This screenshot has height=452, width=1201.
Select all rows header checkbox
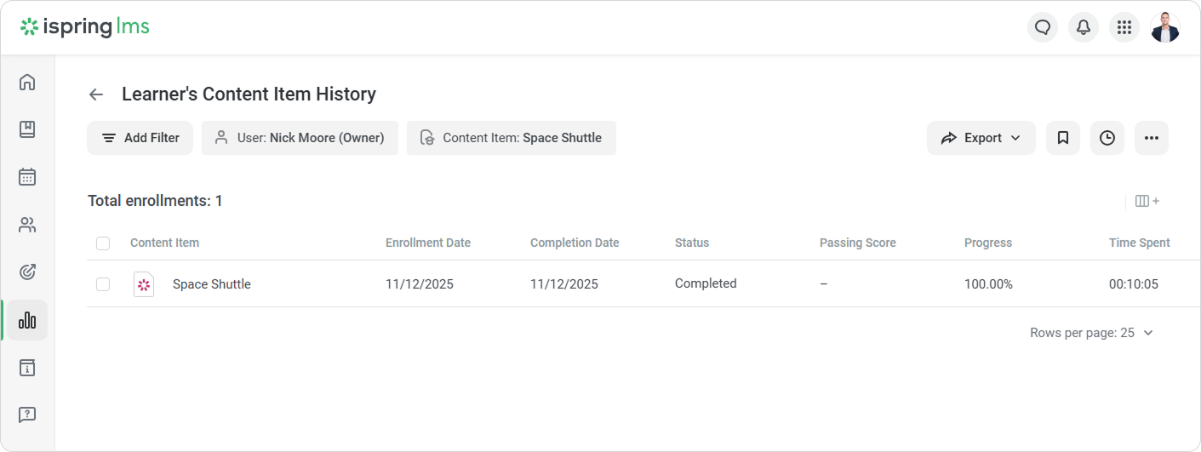[103, 243]
